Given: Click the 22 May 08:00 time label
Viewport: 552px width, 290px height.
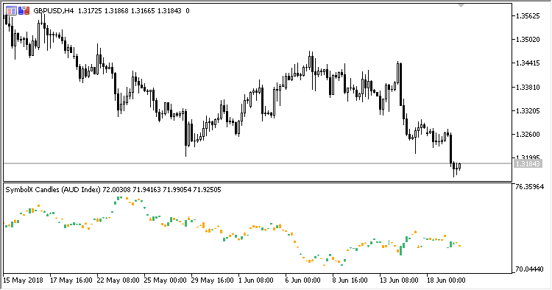Looking at the screenshot, I should click(x=118, y=280).
